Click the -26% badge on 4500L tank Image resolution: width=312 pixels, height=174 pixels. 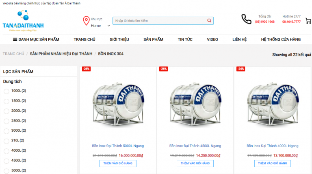pyautogui.click(x=163, y=69)
